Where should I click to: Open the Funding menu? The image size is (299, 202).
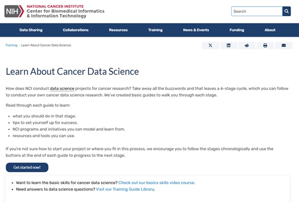[x=237, y=30]
